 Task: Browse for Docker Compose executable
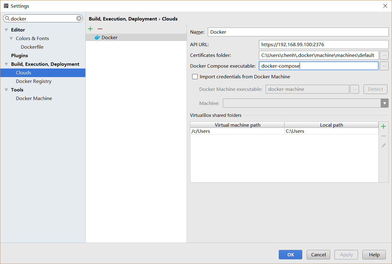(384, 66)
